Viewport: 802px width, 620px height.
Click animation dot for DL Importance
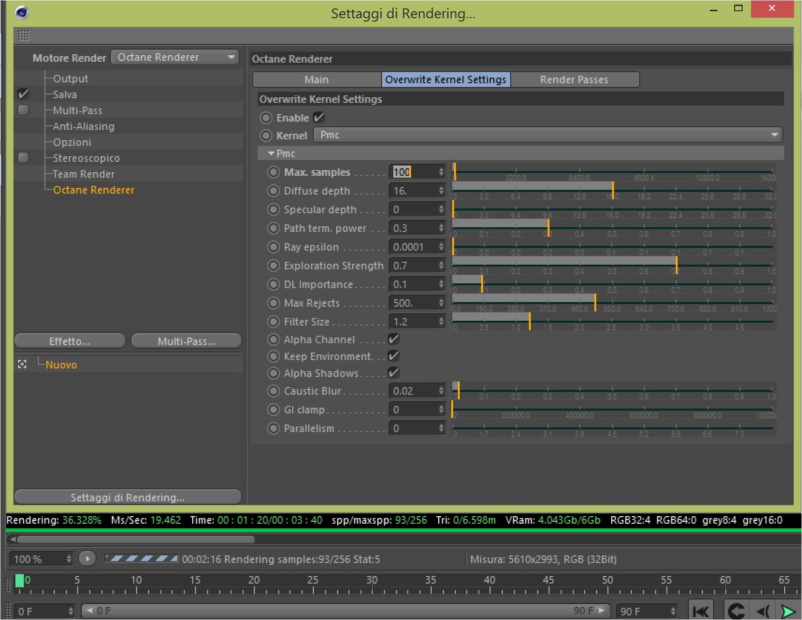(x=274, y=284)
